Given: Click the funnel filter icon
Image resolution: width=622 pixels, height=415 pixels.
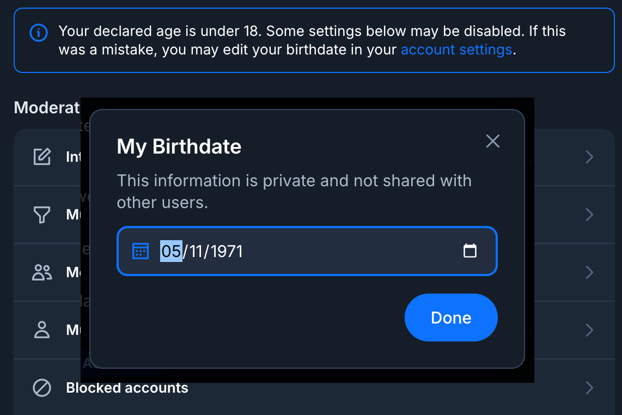Looking at the screenshot, I should [x=42, y=215].
